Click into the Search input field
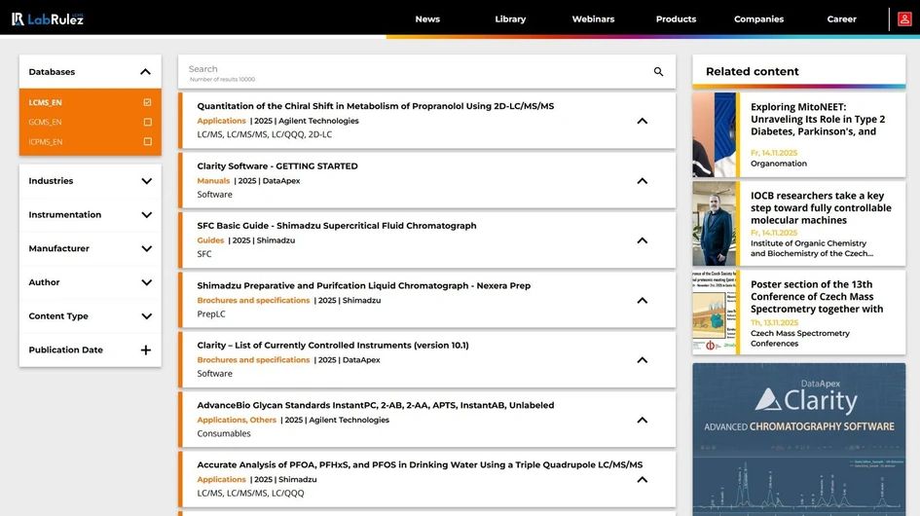The height and width of the screenshot is (516, 920). click(x=409, y=70)
